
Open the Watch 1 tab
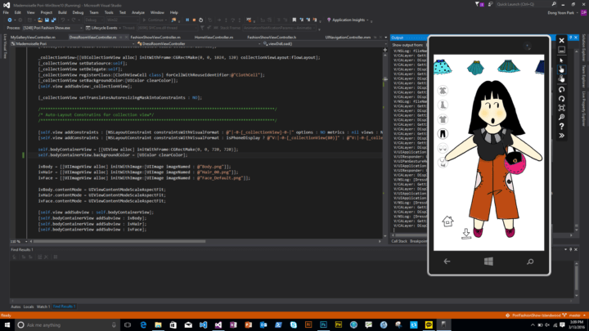pos(43,306)
